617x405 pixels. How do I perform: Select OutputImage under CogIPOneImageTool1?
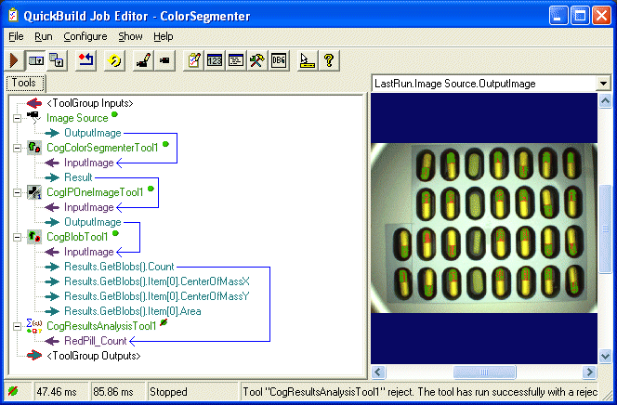point(93,222)
